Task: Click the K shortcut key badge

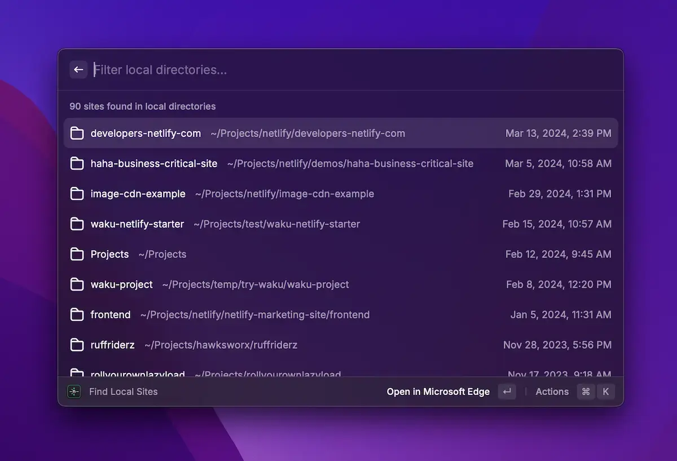Action: point(606,392)
